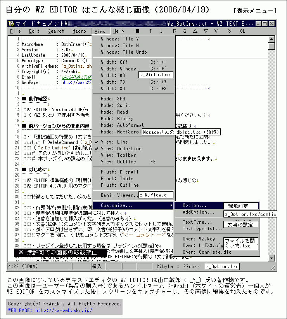
Task: Click the MacroName line in editor
Action: 57,44
